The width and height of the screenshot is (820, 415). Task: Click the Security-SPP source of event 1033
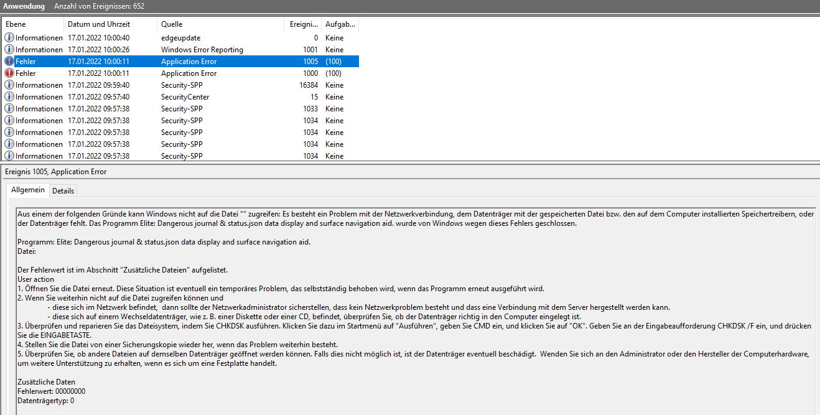coord(182,109)
